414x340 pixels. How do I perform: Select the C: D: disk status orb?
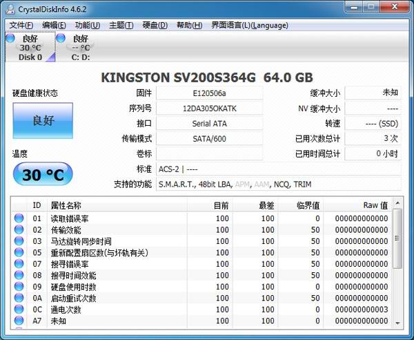pos(61,39)
